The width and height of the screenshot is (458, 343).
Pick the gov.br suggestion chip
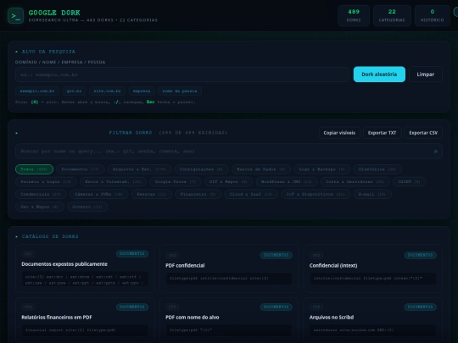[x=74, y=91]
